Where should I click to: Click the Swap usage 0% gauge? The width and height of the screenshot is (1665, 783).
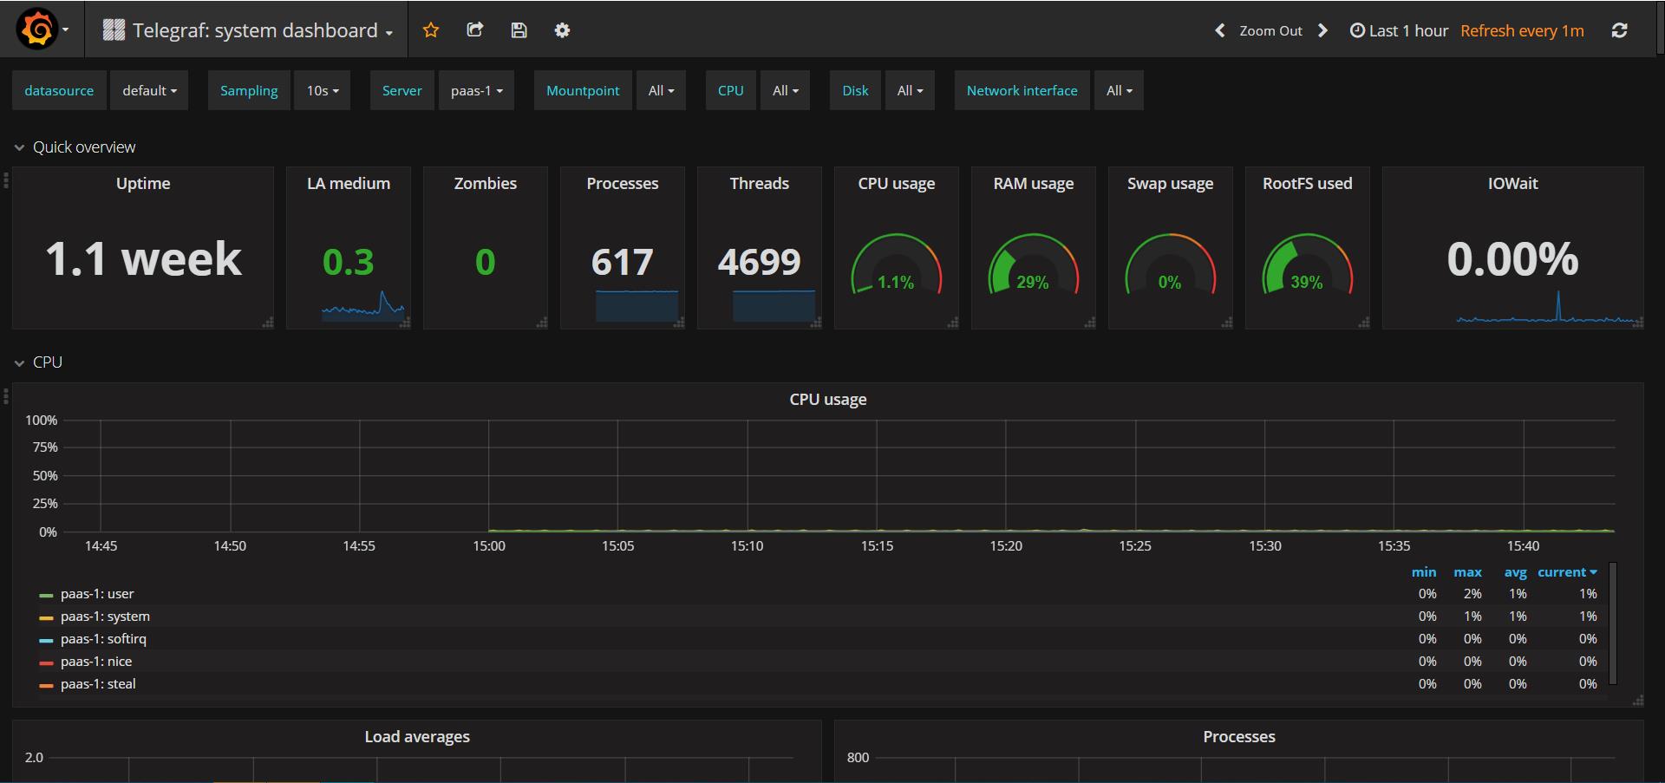(1171, 264)
